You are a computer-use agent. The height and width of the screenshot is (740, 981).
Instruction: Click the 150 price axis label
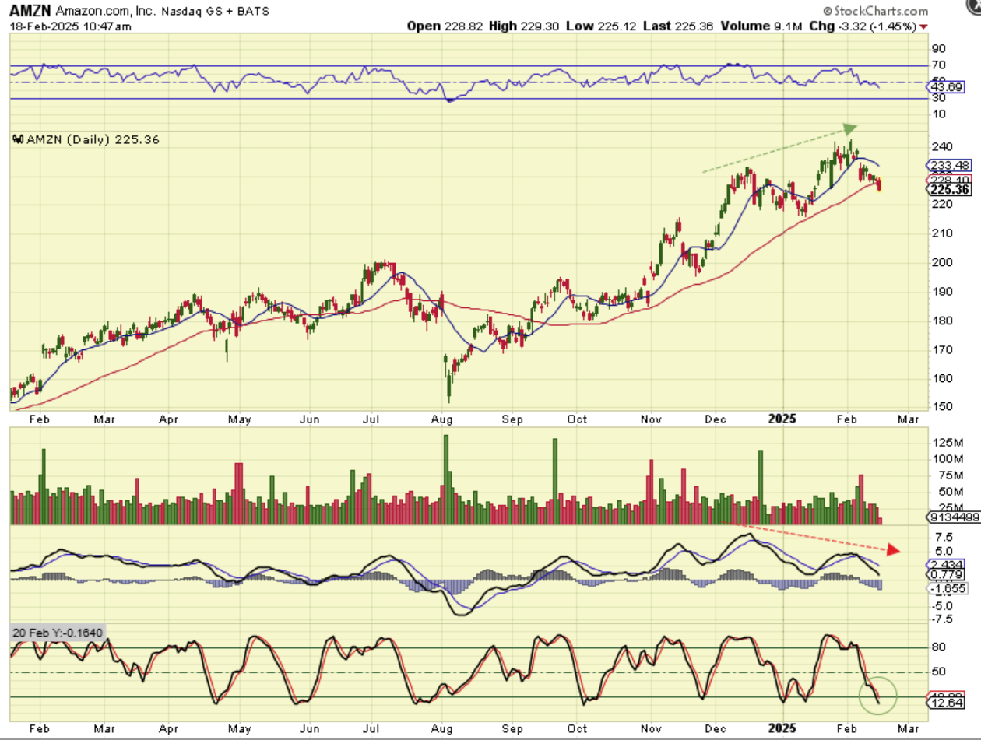pyautogui.click(x=941, y=407)
